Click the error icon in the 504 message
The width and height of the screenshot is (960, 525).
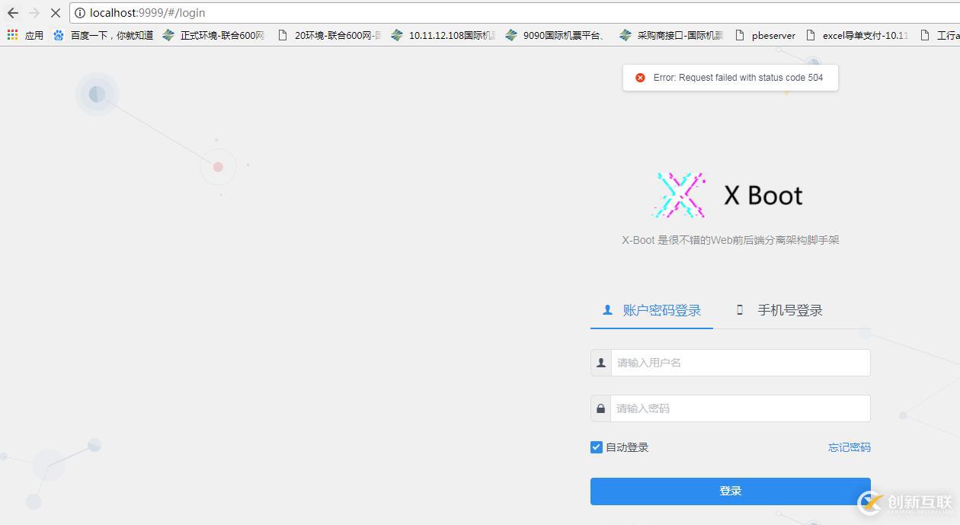click(639, 77)
